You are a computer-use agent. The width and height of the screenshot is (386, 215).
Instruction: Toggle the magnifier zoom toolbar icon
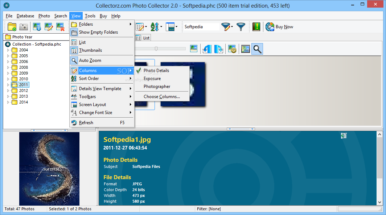(x=257, y=49)
